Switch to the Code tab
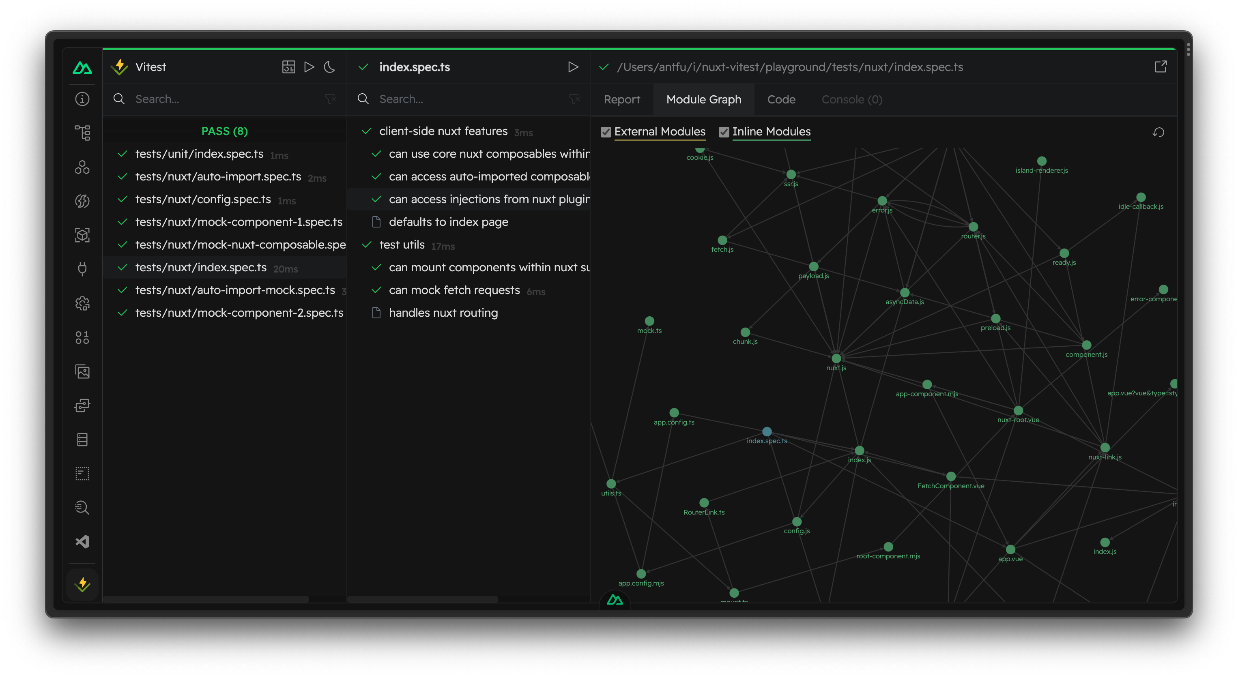1238x678 pixels. 781,99
